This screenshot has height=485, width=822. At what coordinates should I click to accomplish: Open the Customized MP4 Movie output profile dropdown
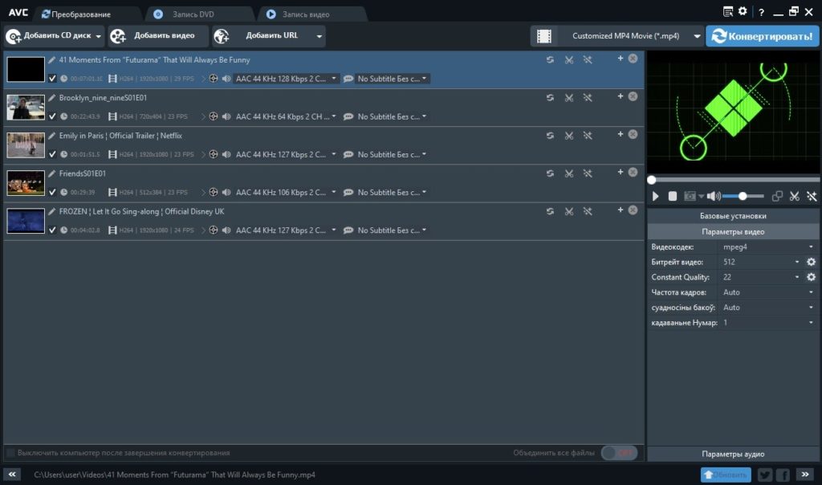(695, 36)
